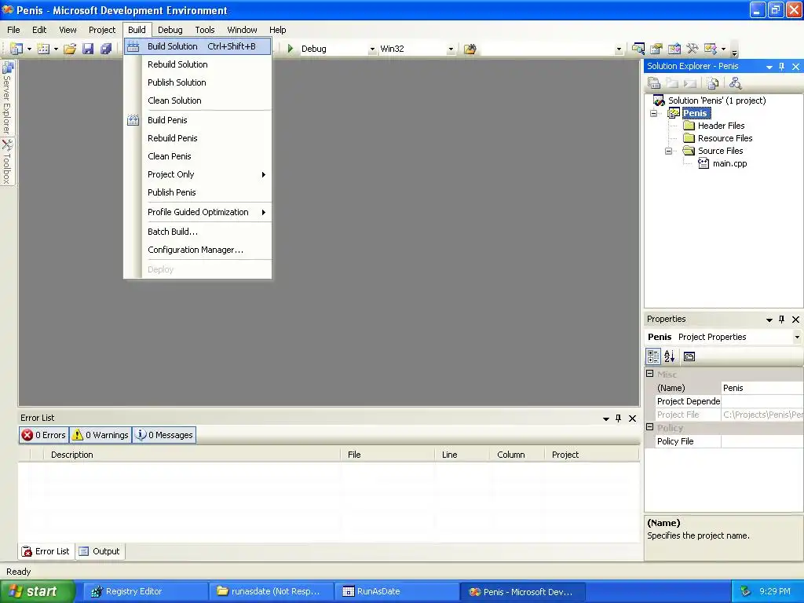Image resolution: width=804 pixels, height=603 pixels.
Task: Click the Other Windows toolbar icon
Action: [710, 49]
